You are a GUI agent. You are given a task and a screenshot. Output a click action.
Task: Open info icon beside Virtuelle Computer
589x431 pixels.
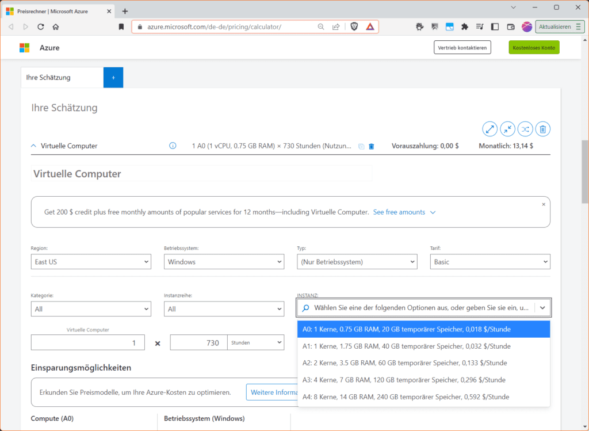173,146
